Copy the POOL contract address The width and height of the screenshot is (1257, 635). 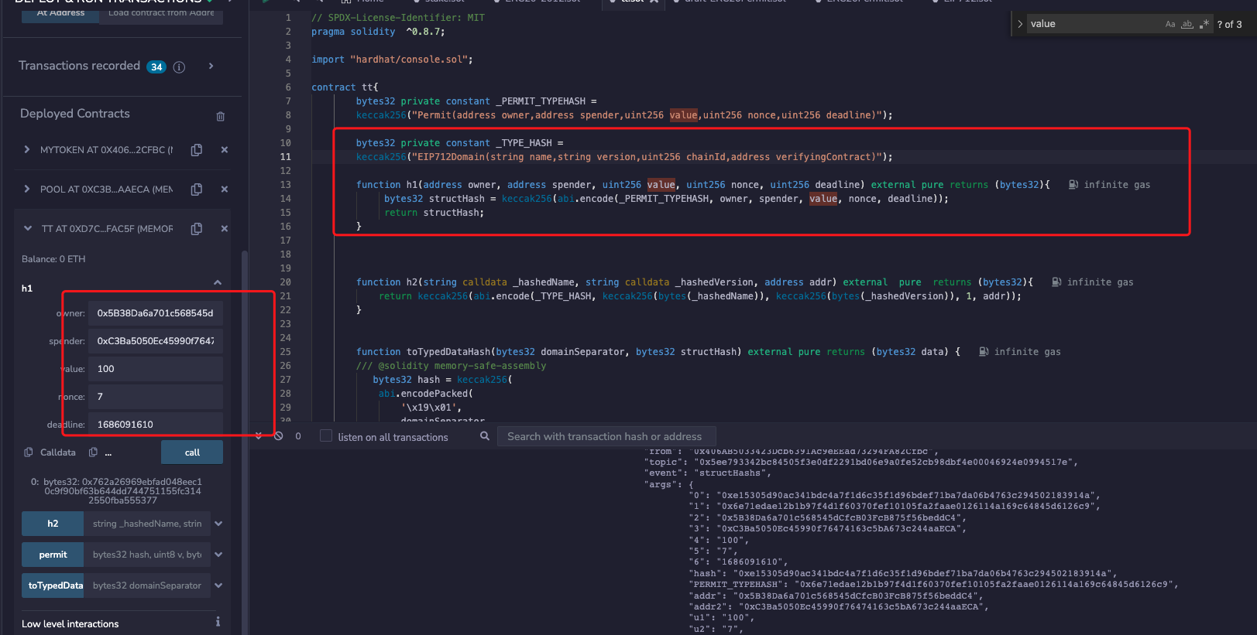197,189
